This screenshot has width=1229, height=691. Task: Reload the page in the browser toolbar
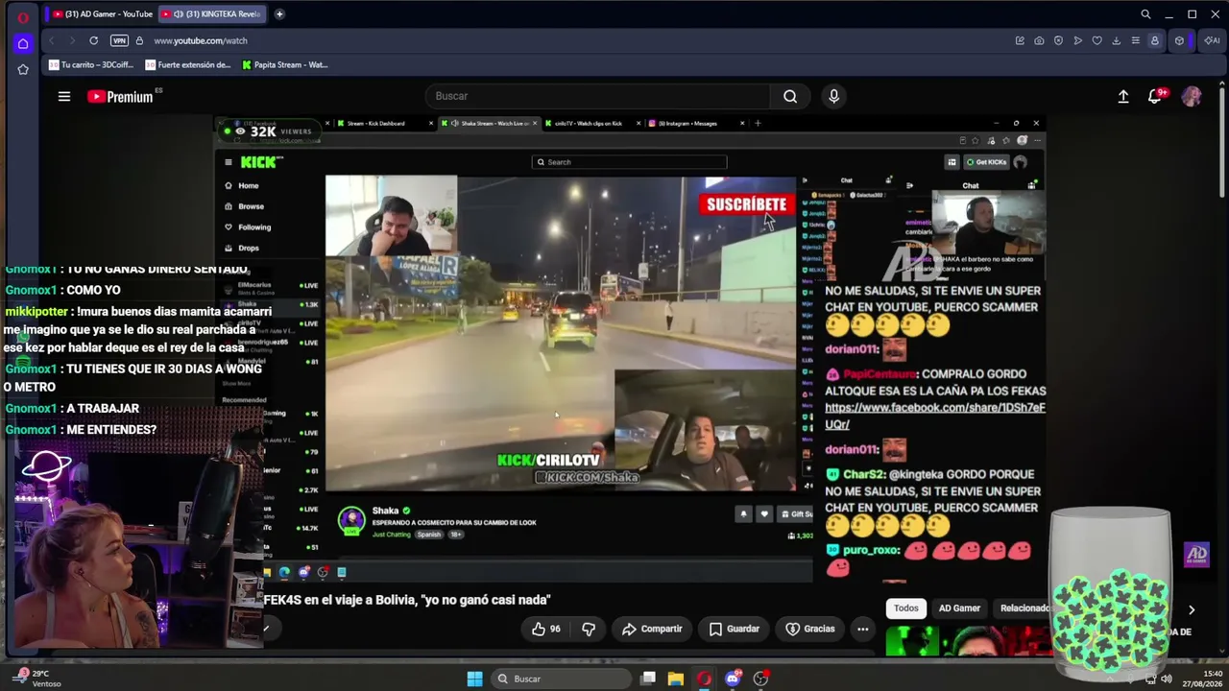pos(93,40)
